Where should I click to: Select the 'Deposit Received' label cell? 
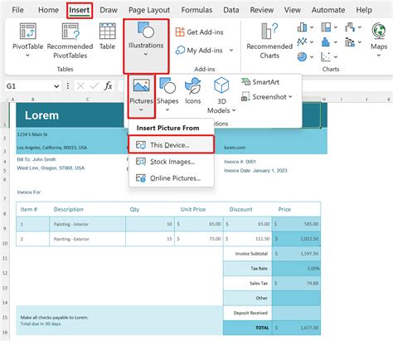[x=248, y=313]
